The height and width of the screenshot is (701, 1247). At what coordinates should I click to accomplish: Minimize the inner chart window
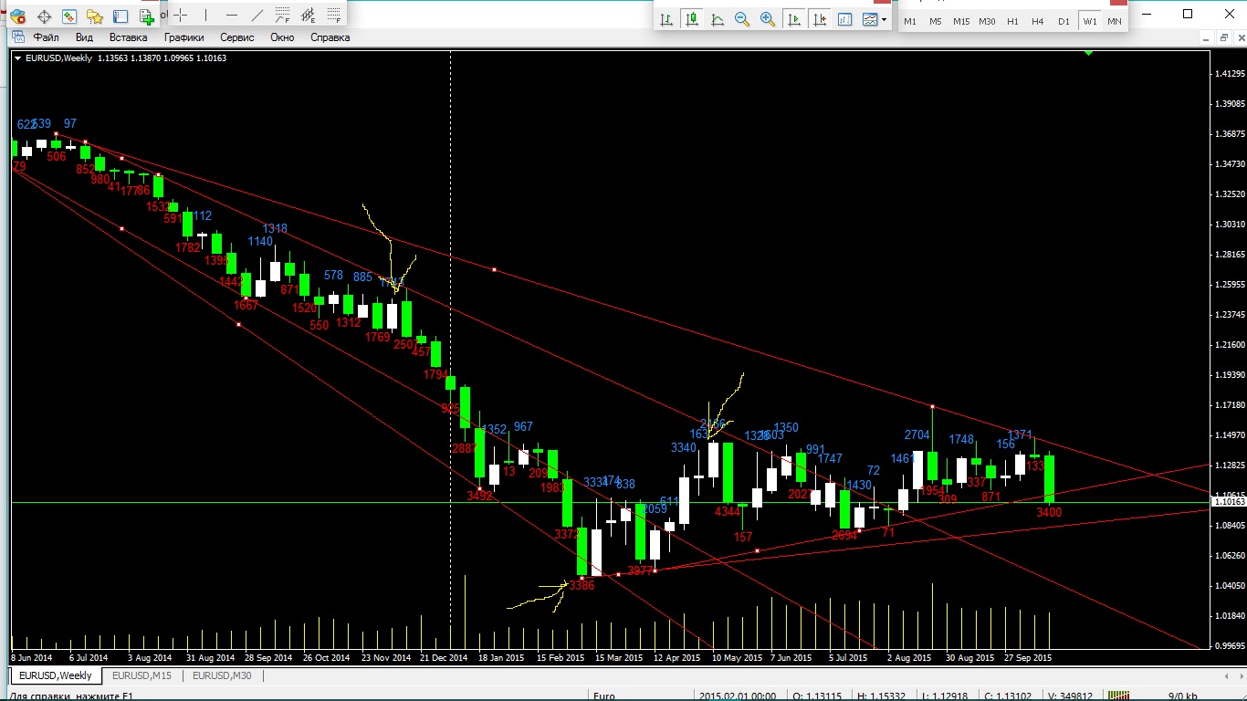click(x=1205, y=37)
